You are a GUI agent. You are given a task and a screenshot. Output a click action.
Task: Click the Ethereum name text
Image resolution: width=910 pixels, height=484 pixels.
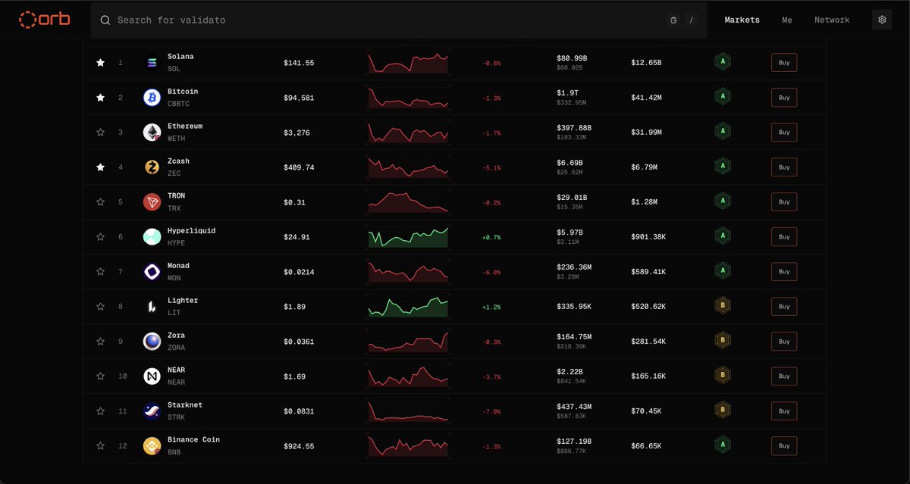coord(185,126)
